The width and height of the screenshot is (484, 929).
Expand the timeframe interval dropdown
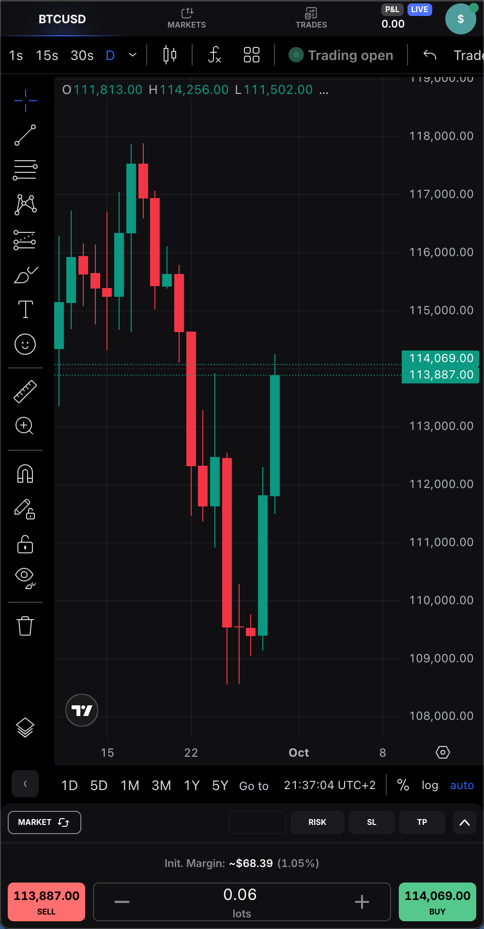click(x=133, y=55)
